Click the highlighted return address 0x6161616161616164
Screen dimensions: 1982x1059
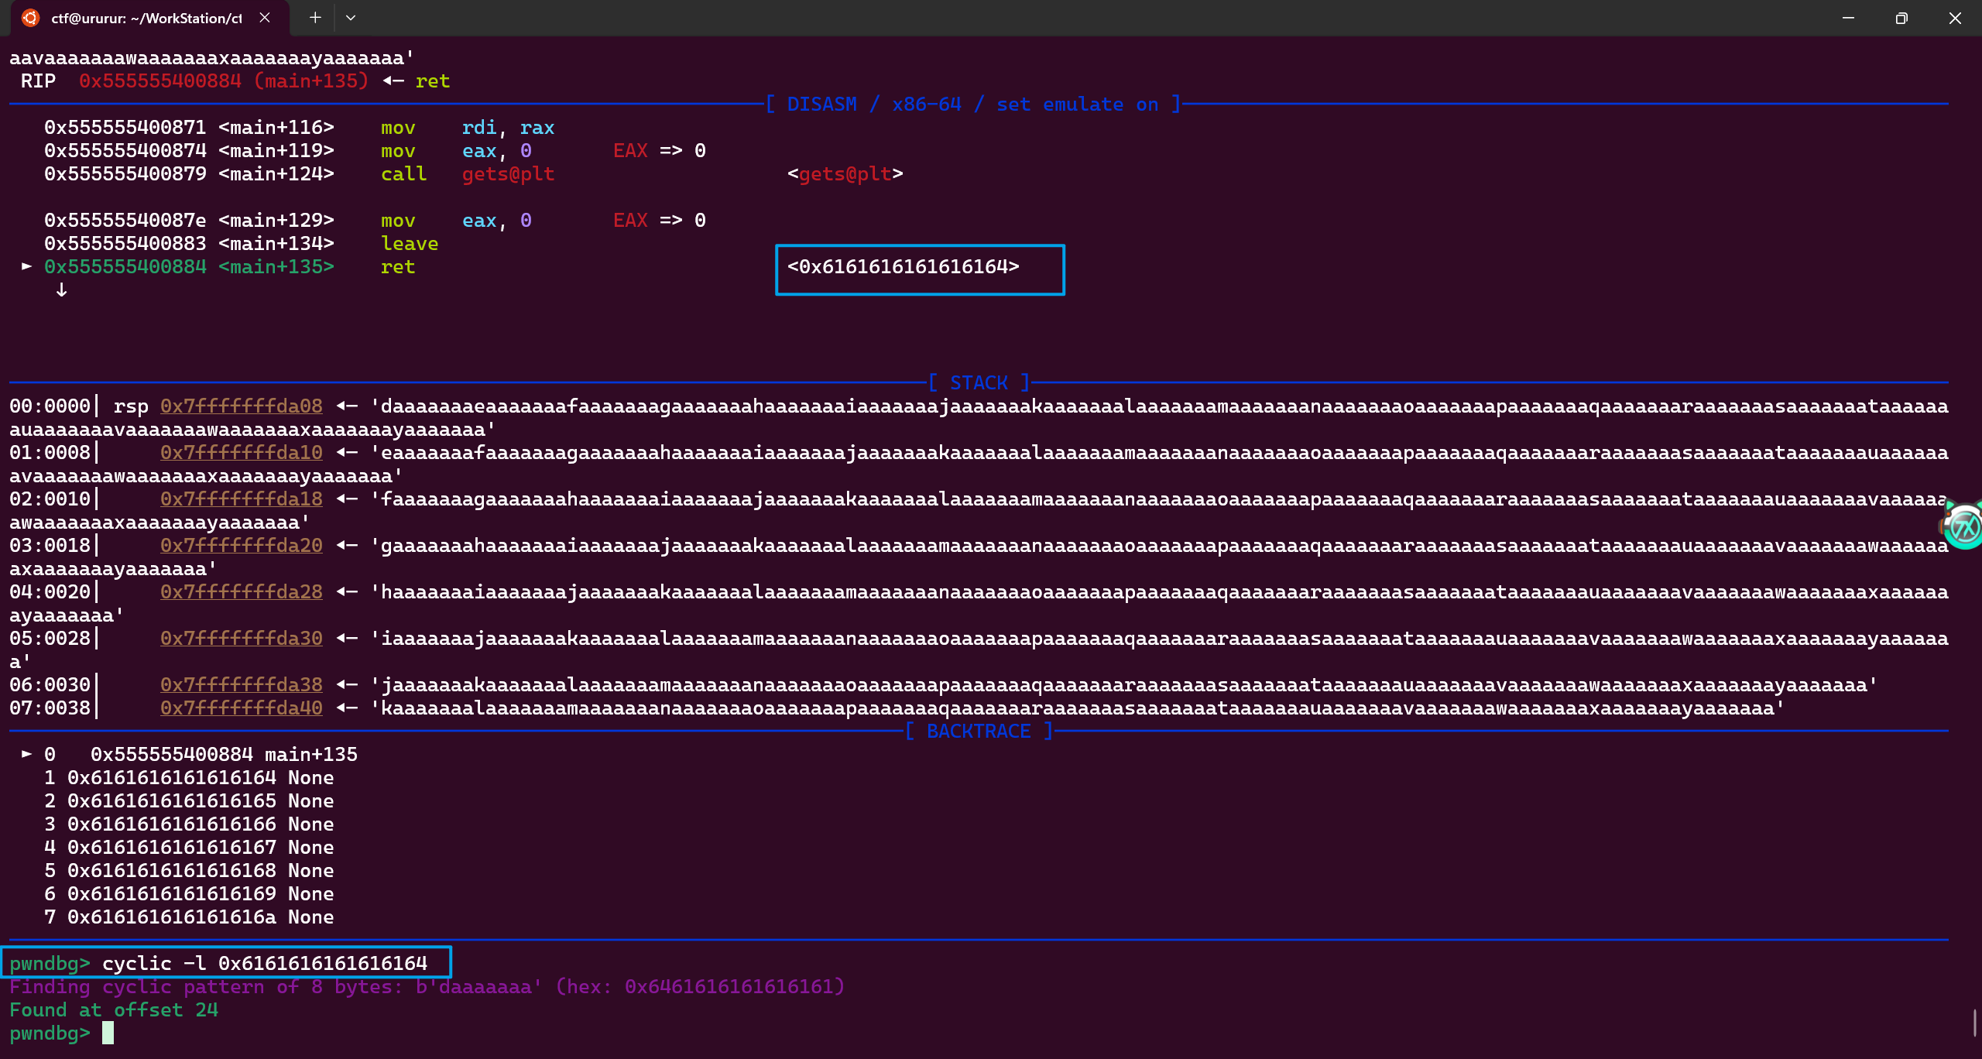tap(903, 267)
